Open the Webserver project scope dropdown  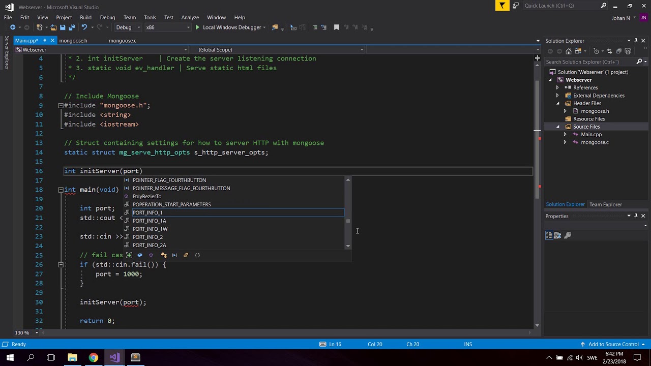click(101, 50)
